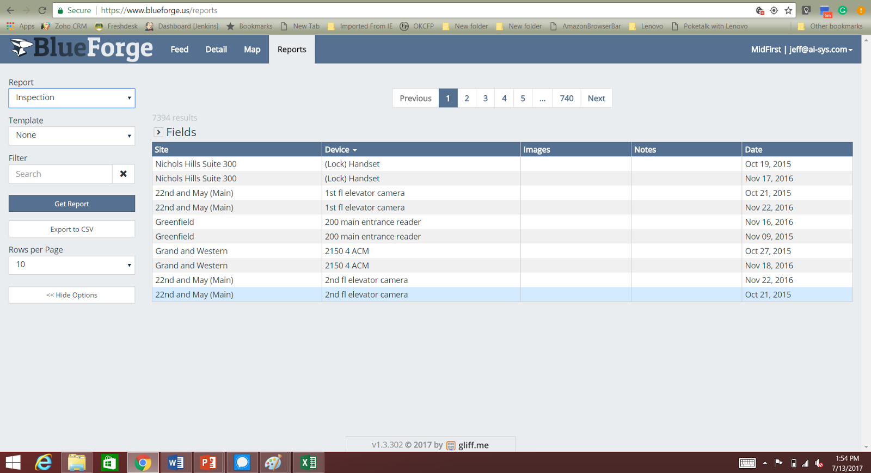Click the clear filter X icon
The height and width of the screenshot is (473, 871).
[x=124, y=174]
